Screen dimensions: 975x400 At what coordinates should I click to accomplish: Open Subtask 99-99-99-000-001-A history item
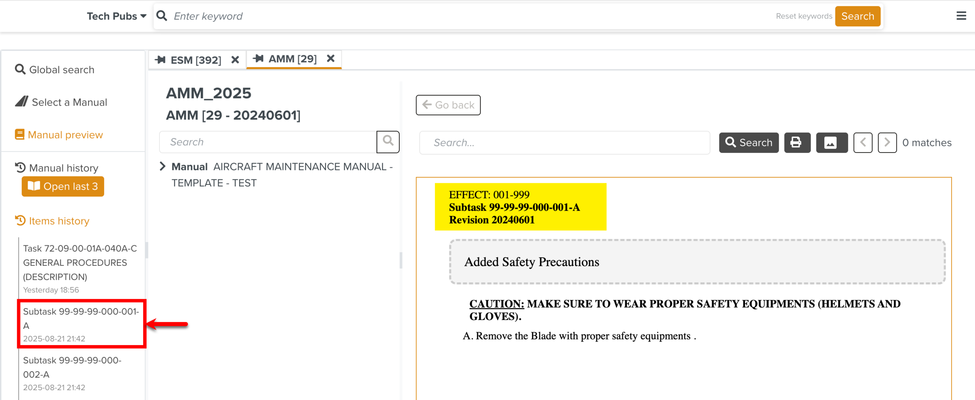tap(82, 324)
